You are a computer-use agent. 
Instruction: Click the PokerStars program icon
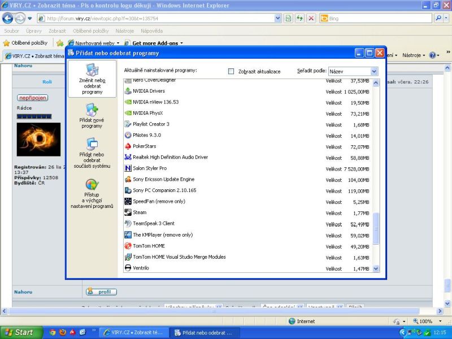click(128, 146)
